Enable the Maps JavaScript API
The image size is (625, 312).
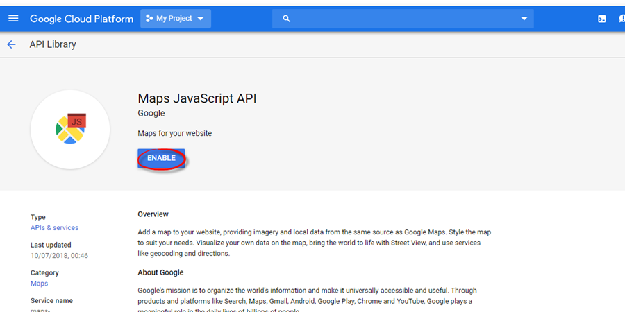(161, 158)
